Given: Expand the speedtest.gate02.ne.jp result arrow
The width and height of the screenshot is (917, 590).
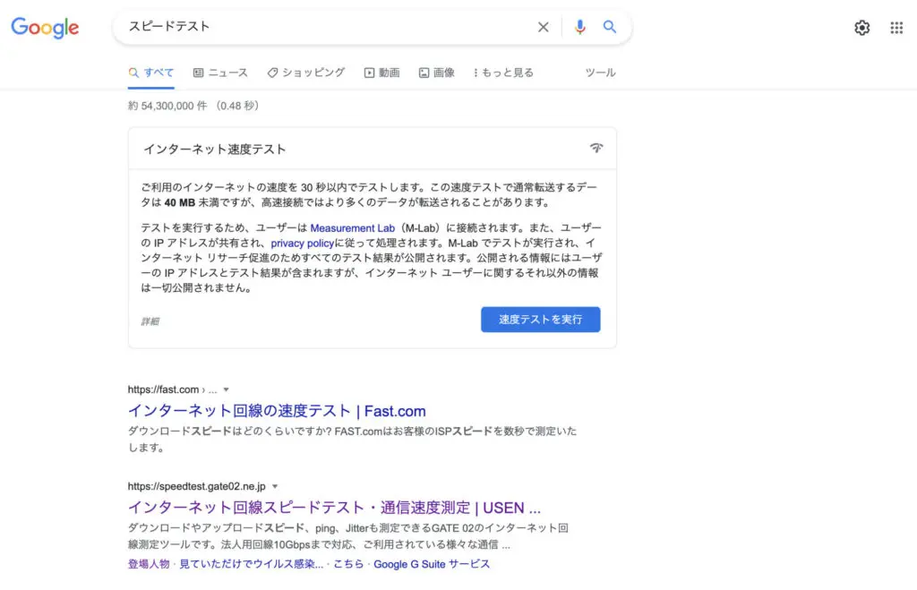Looking at the screenshot, I should click(x=275, y=486).
